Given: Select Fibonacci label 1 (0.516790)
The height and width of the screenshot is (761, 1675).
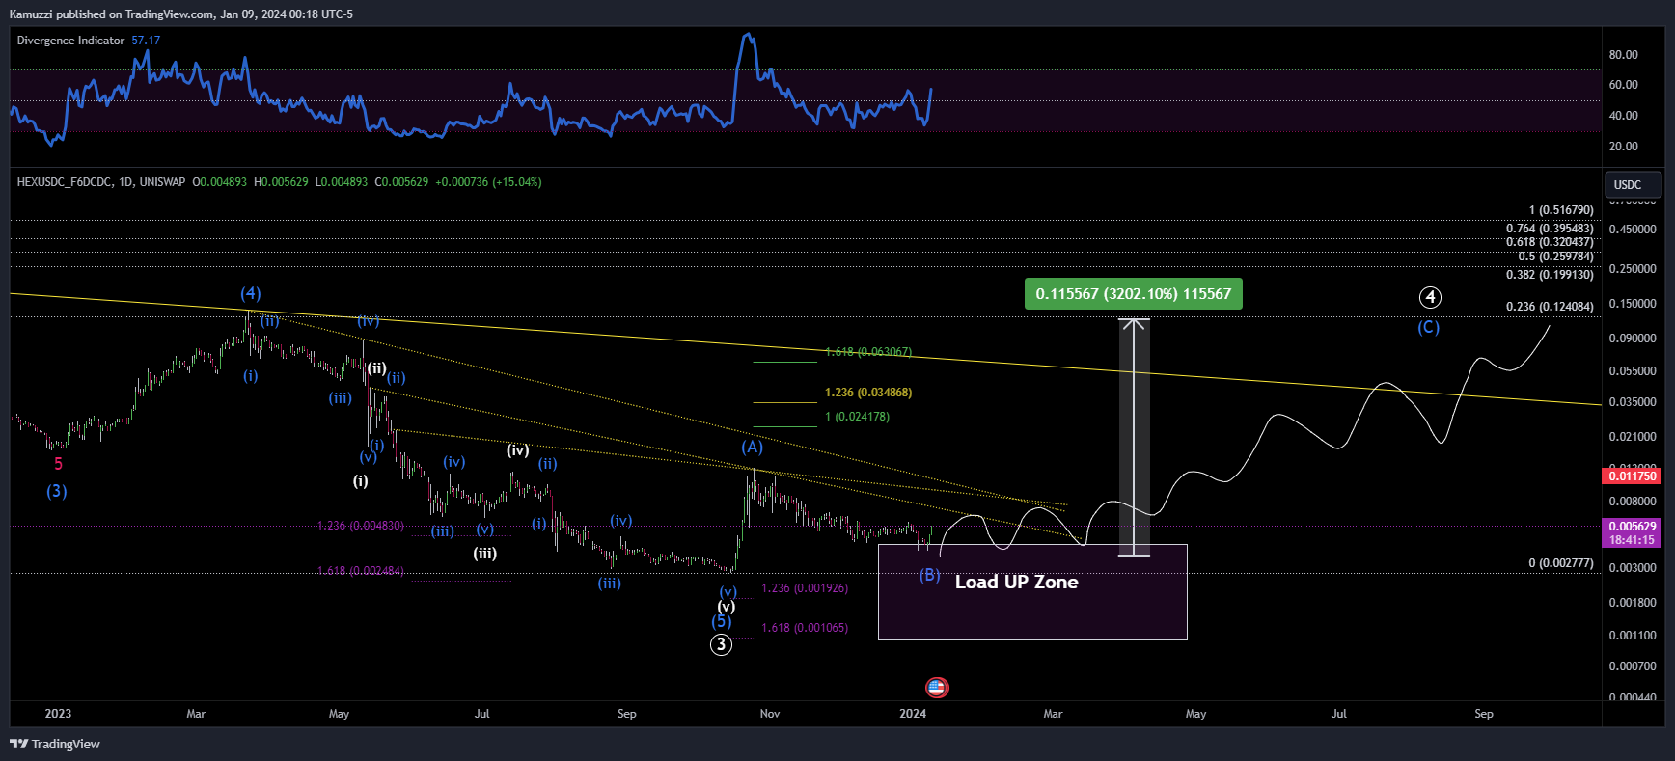Looking at the screenshot, I should 1561,210.
